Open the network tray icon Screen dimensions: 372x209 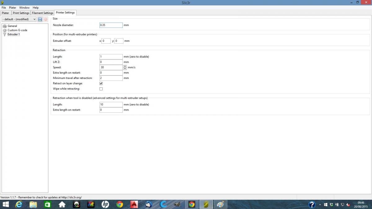pyautogui.click(x=343, y=205)
